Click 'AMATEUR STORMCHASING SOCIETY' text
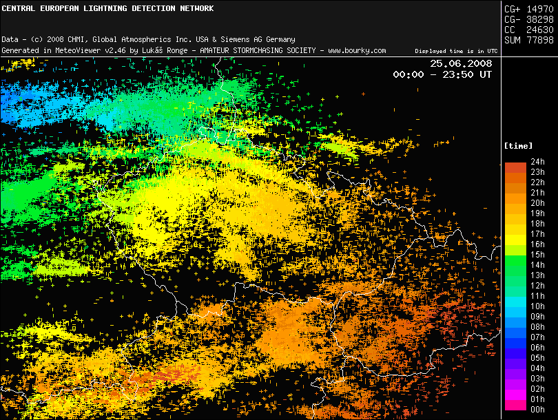This screenshot has height=420, width=558. pyautogui.click(x=258, y=50)
